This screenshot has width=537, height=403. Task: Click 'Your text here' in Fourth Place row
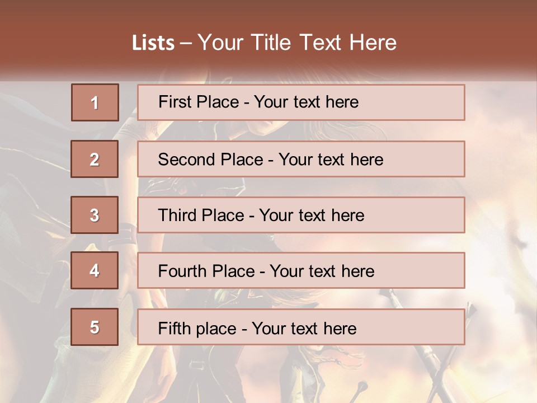[x=322, y=271]
